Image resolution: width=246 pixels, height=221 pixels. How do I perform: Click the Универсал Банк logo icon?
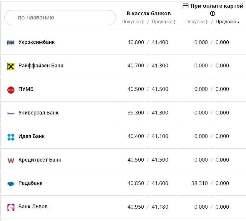pos(11,113)
